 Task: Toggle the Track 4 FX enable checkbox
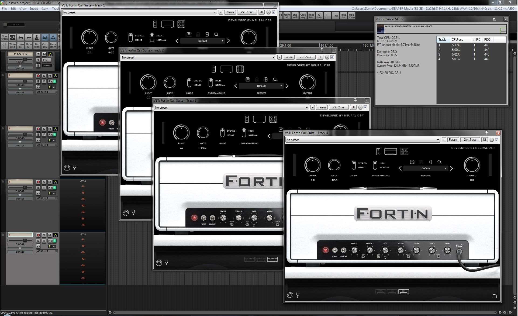point(496,140)
